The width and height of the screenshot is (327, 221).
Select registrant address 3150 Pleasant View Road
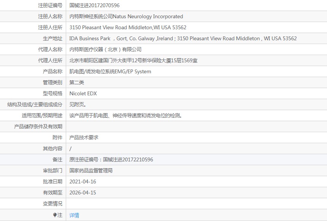point(128,27)
